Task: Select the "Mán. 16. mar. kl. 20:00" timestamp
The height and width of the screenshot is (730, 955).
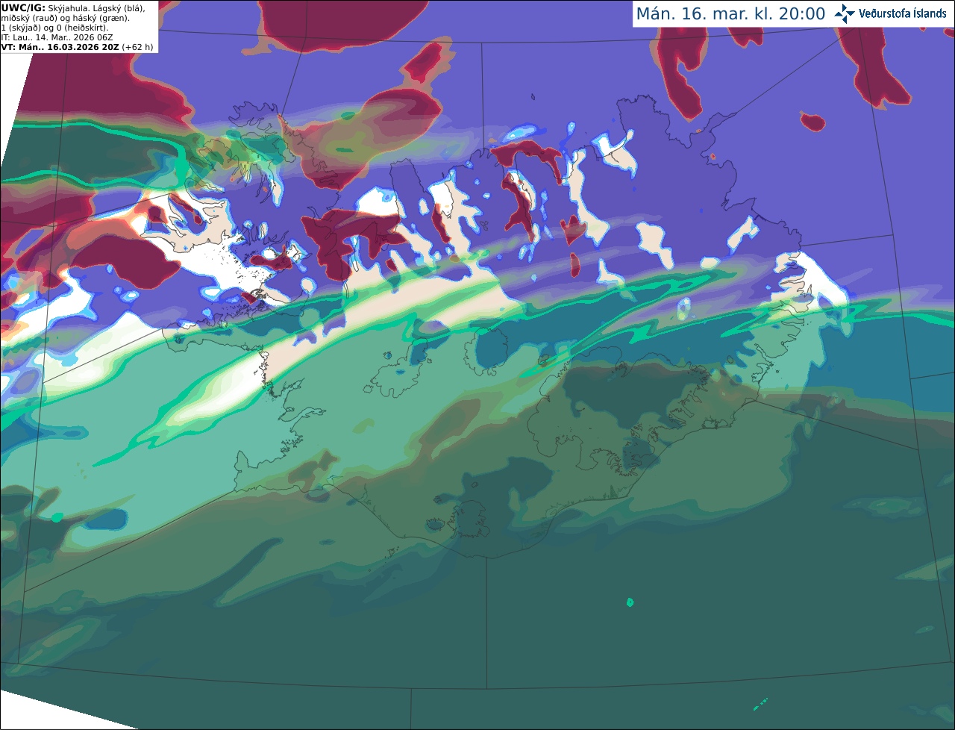Action: coord(730,14)
